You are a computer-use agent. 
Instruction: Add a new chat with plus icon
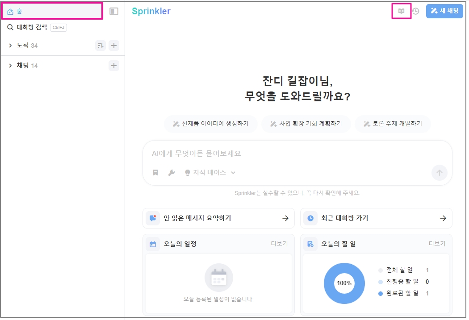point(114,66)
